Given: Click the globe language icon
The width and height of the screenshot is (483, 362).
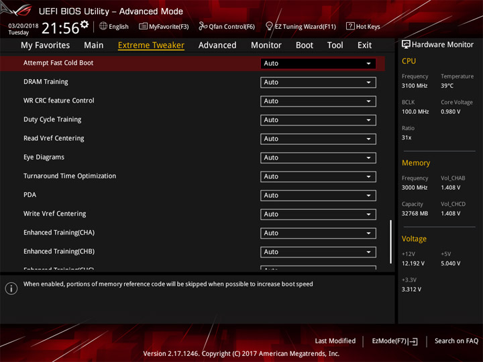Looking at the screenshot, I should point(103,26).
